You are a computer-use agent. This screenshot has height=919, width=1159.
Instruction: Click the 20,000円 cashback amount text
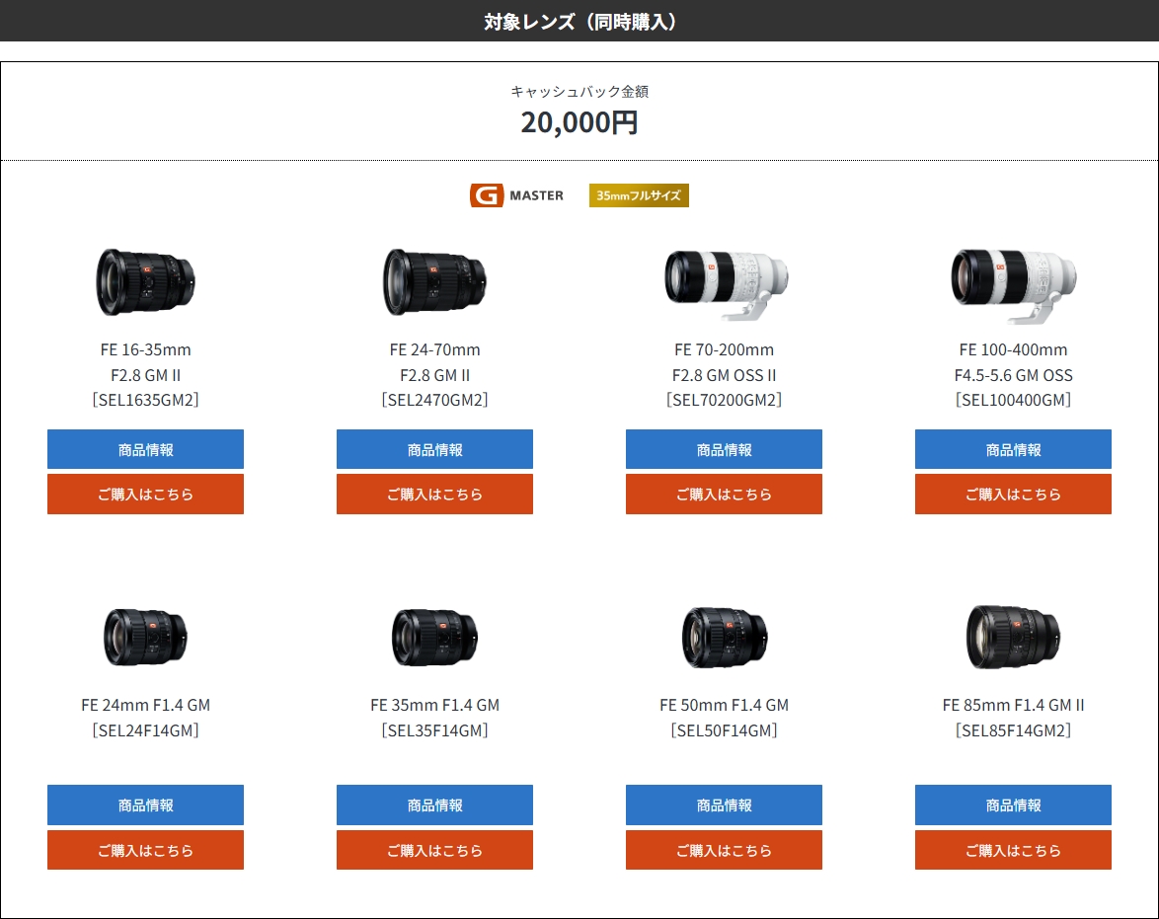coord(579,122)
